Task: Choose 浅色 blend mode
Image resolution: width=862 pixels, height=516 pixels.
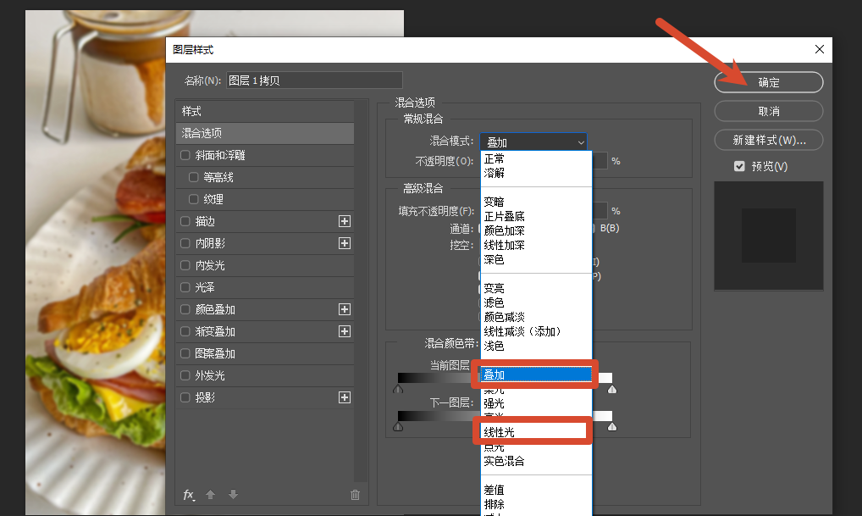Action: [536, 346]
